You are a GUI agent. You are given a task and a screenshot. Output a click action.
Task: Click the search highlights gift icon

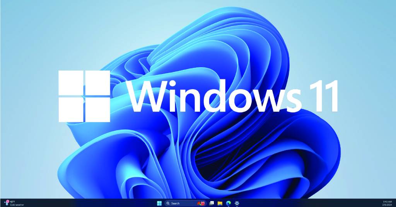201,203
